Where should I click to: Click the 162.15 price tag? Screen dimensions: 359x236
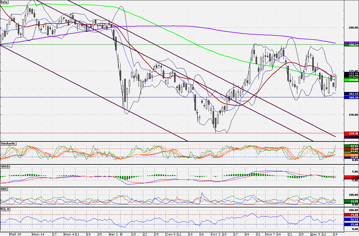pyautogui.click(x=351, y=94)
